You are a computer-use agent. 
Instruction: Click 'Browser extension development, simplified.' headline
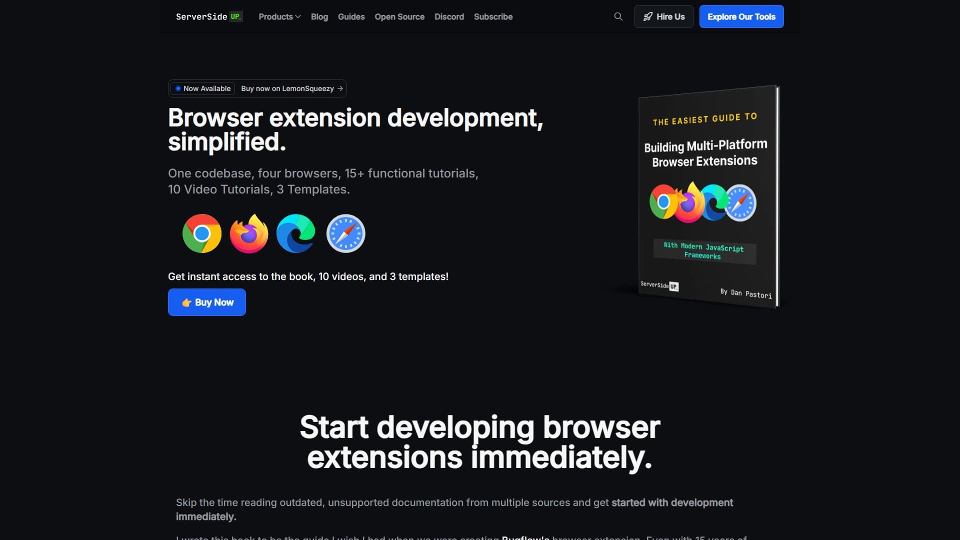(355, 129)
